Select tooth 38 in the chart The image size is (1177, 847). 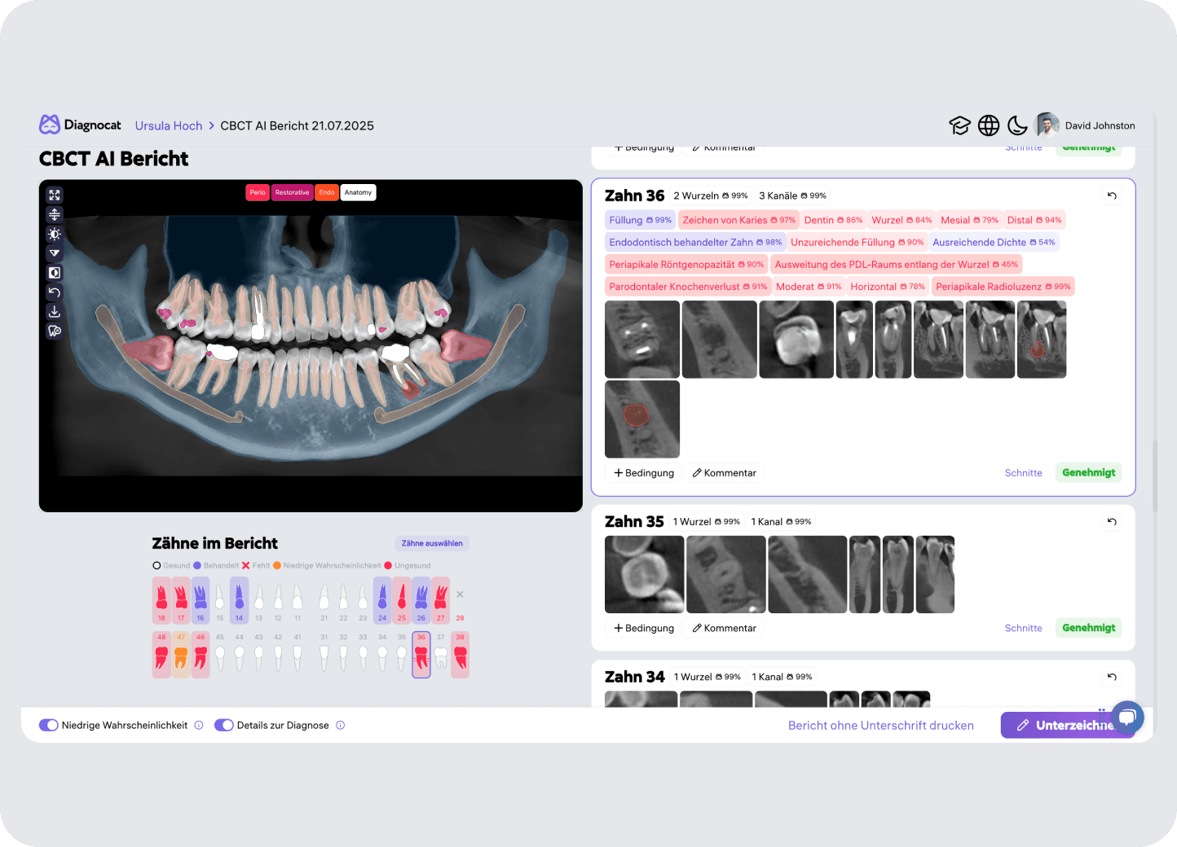tap(461, 655)
